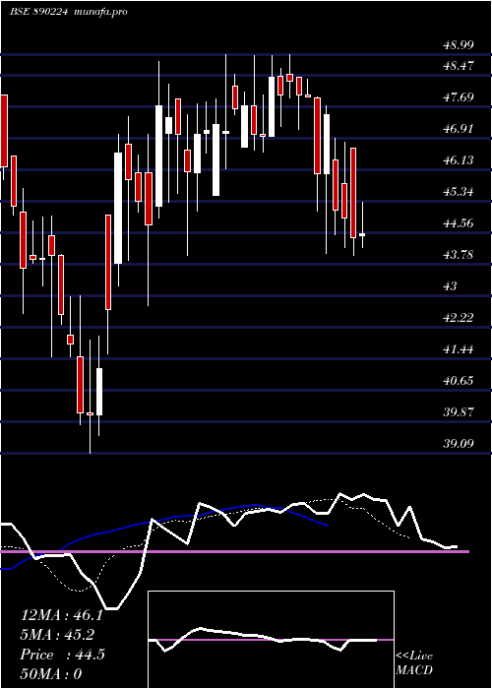The width and height of the screenshot is (492, 689).
Task: Click the 5MA : 45.2 reading
Action: click(57, 635)
